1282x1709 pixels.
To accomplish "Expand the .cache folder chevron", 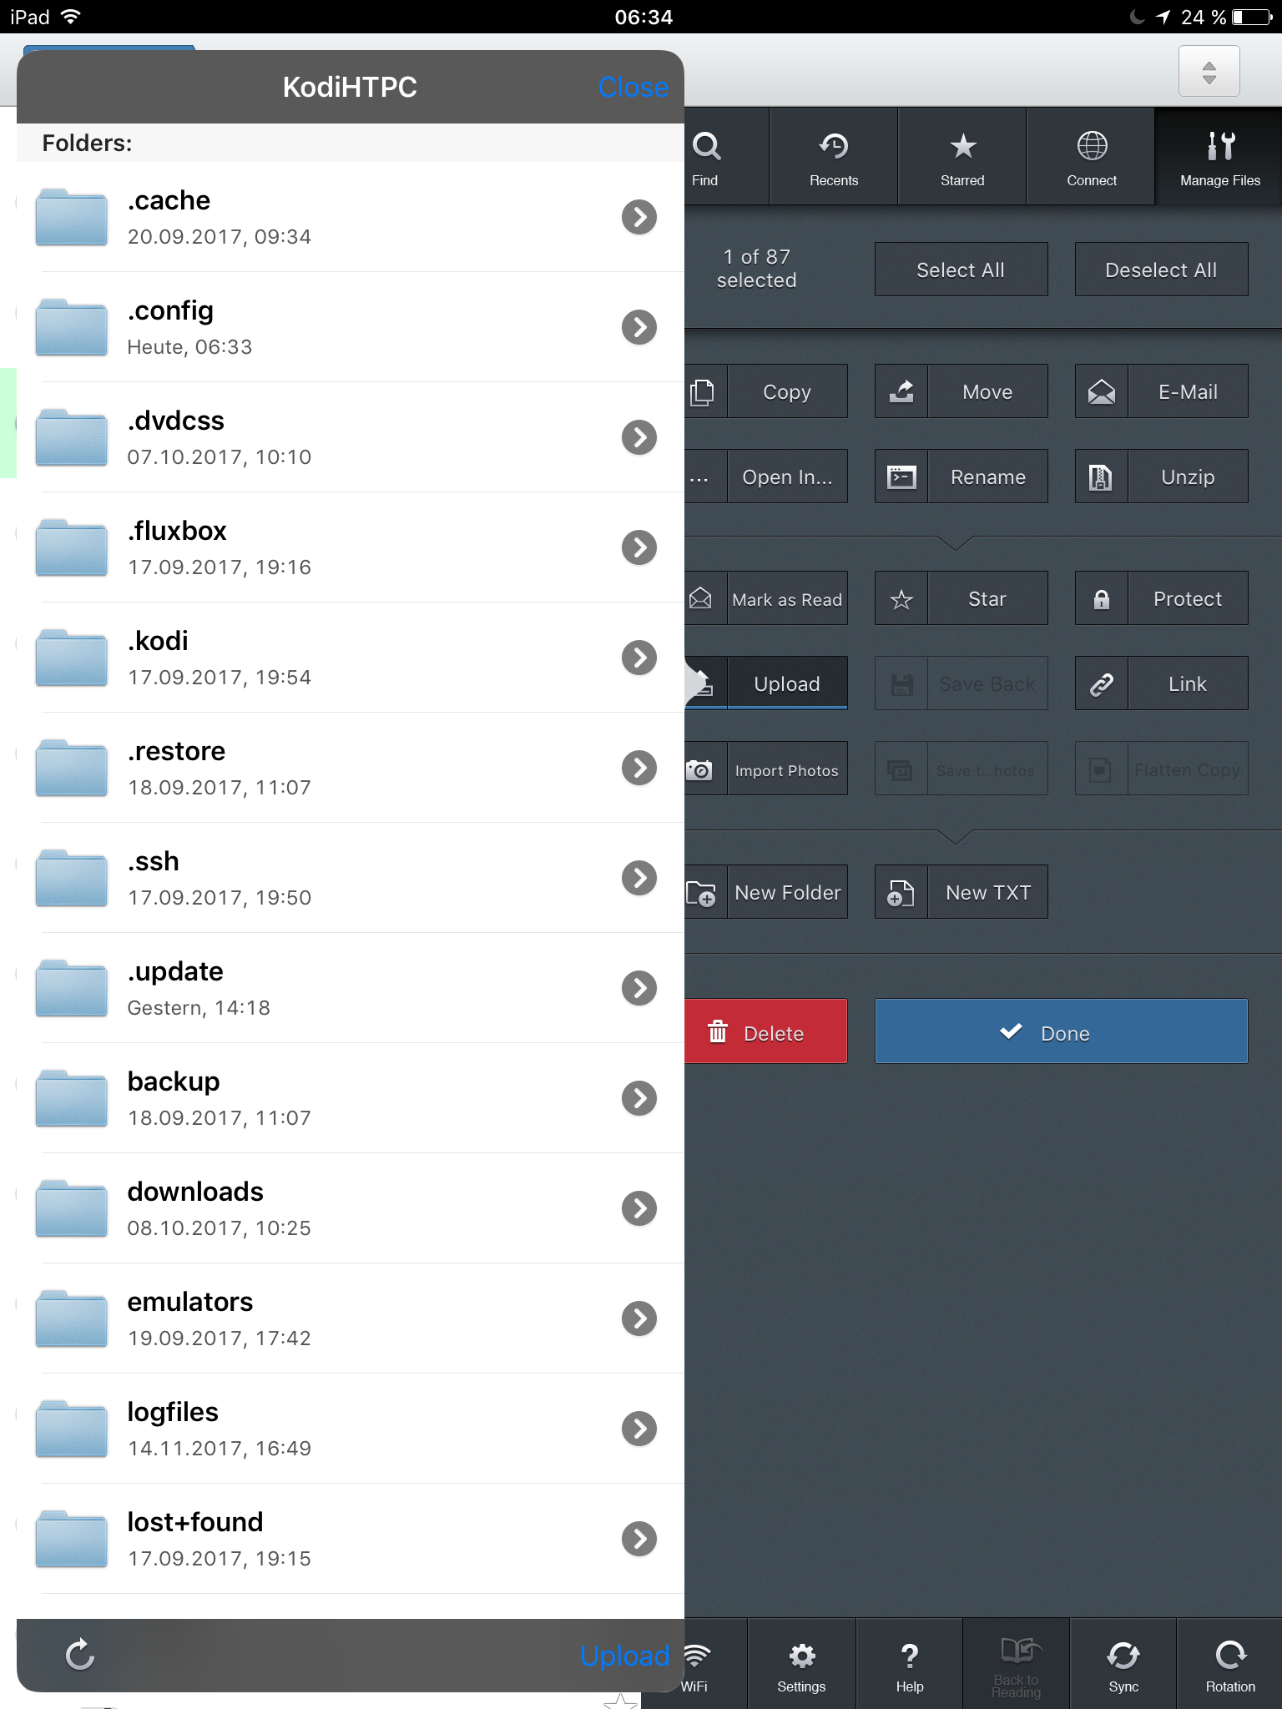I will pos(639,217).
